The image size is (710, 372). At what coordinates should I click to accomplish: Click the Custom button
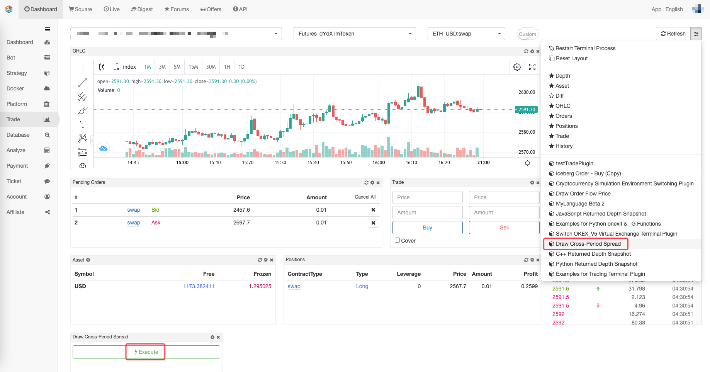tap(527, 34)
